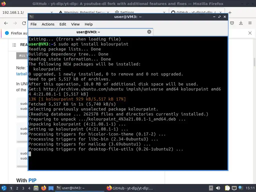
Task: Launch Firefox from the panel quicklaunch
Action: coord(43,188)
